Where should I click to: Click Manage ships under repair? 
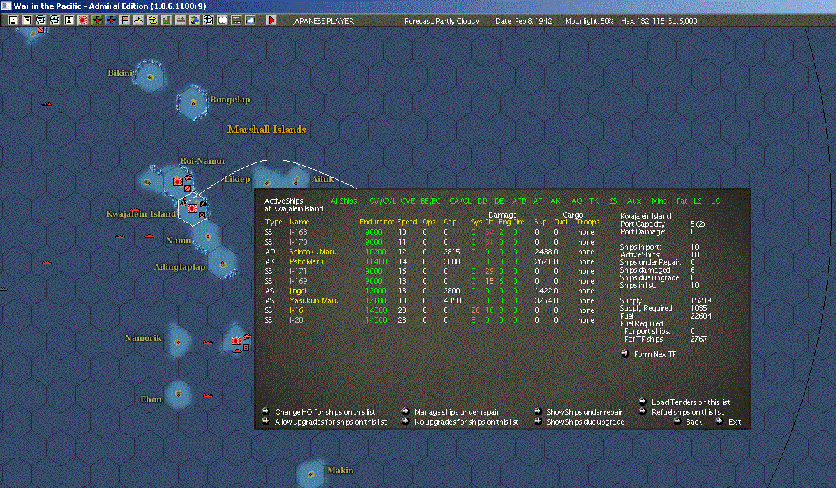point(457,412)
